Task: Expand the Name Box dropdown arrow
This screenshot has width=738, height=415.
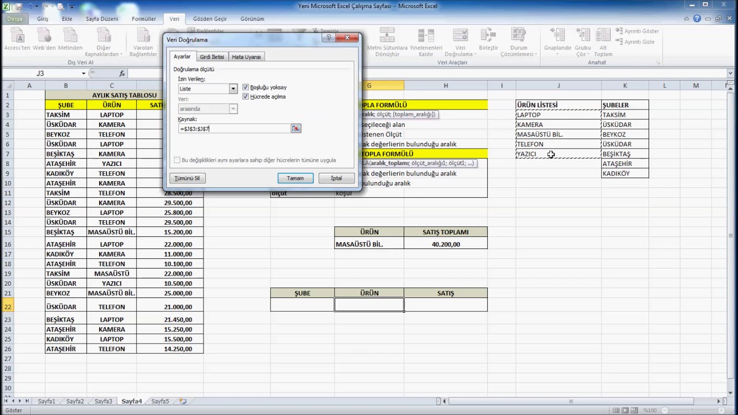Action: click(84, 73)
